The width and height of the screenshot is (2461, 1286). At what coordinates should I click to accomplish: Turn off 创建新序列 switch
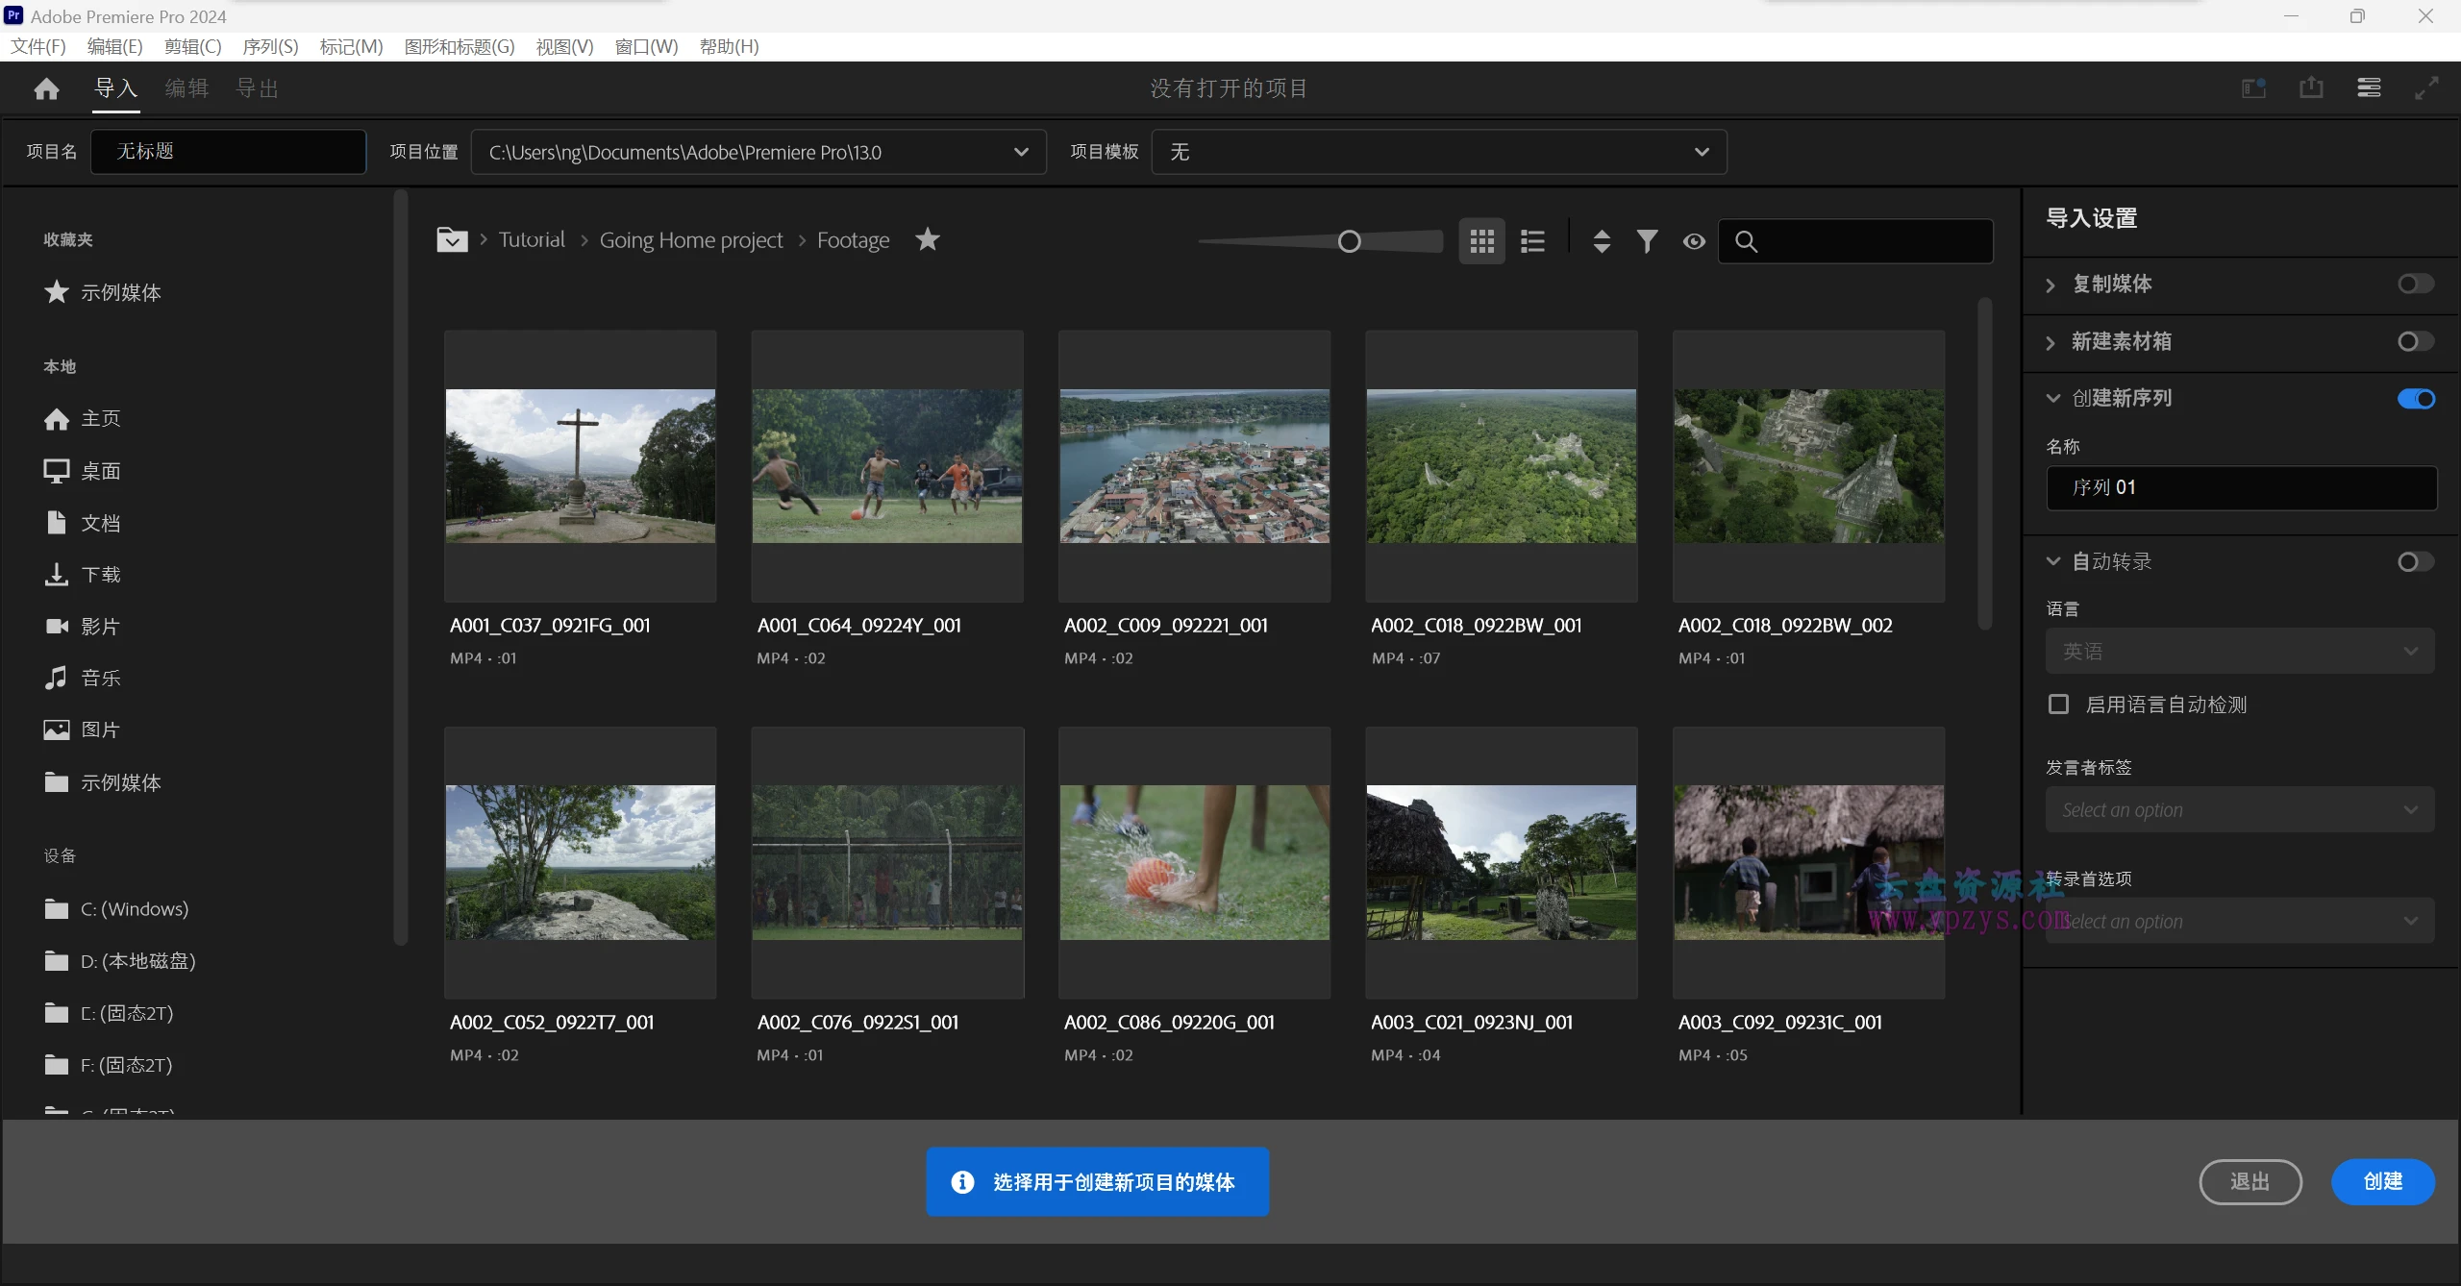coord(2415,399)
